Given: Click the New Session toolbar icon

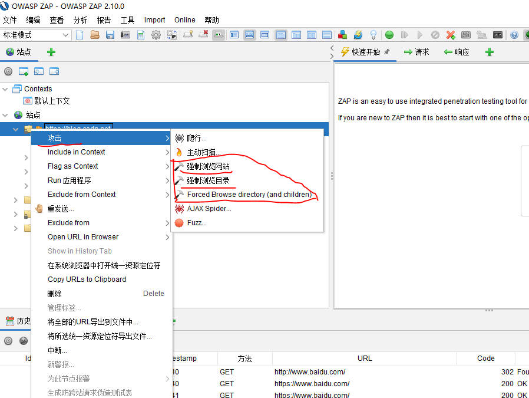Looking at the screenshot, I should (x=80, y=35).
